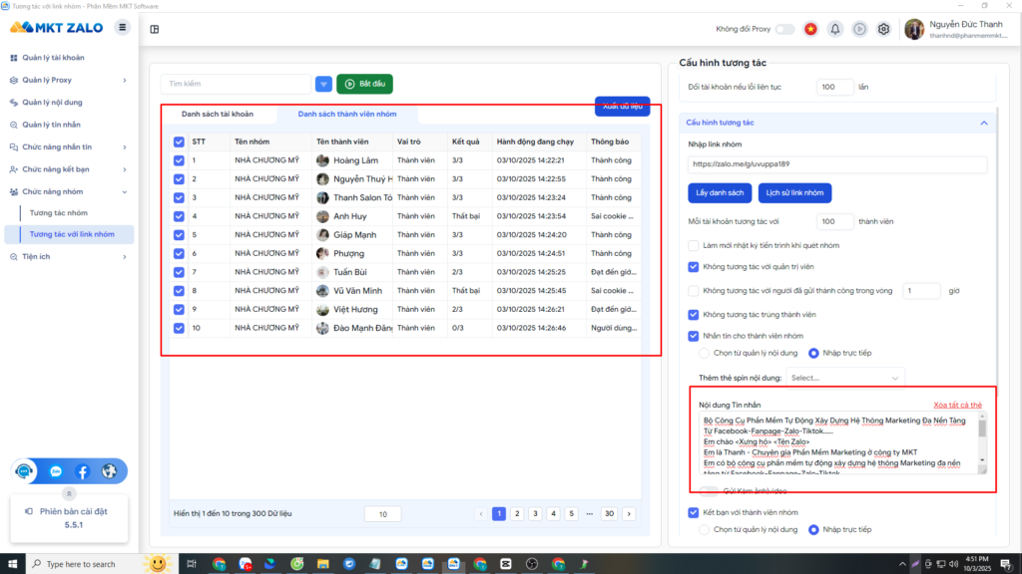
Task: Uncheck the row 1 Hoàng Lâm checkbox
Action: click(x=179, y=160)
